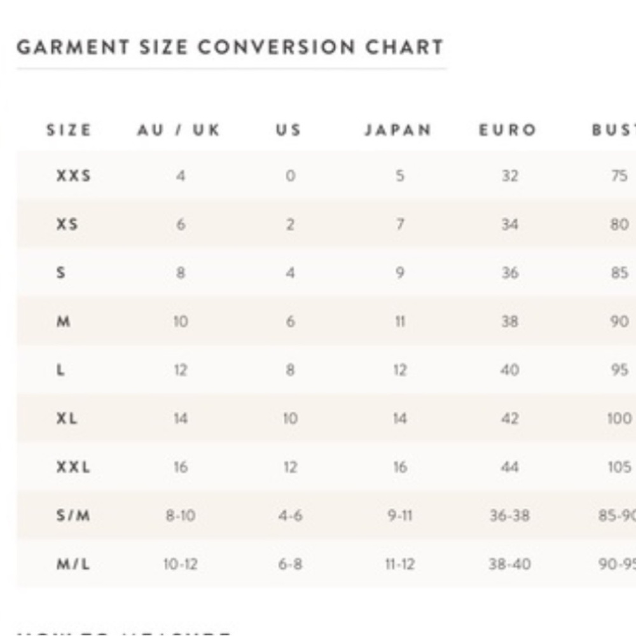
Task: Click the US column header
Action: coord(289,130)
